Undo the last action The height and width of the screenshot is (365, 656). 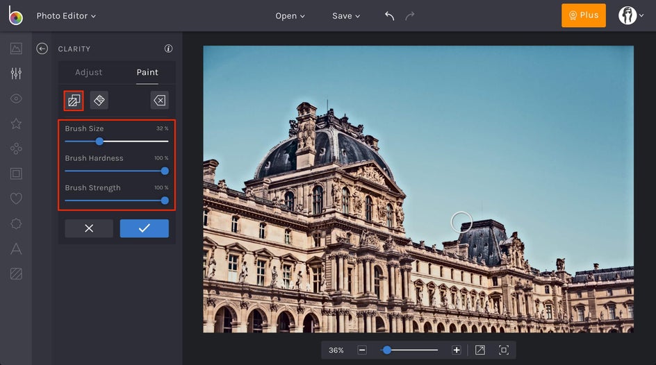coord(389,16)
